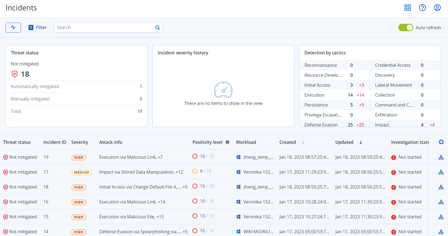Screen dimensions: 448x236
Task: Disable the Auto refresh toggle
Action: (405, 28)
